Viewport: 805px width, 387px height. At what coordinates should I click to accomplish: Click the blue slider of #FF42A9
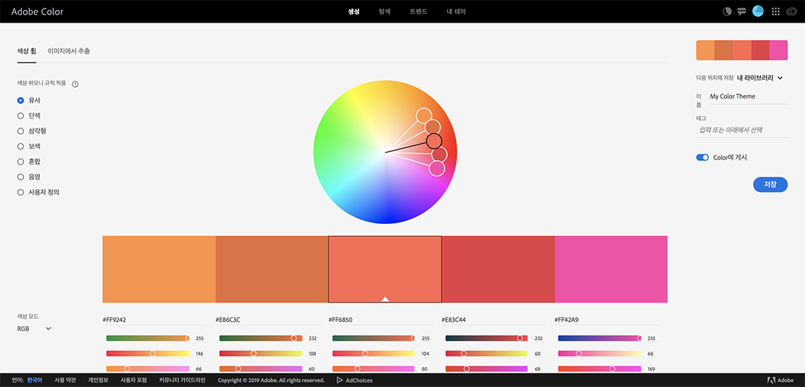point(600,369)
